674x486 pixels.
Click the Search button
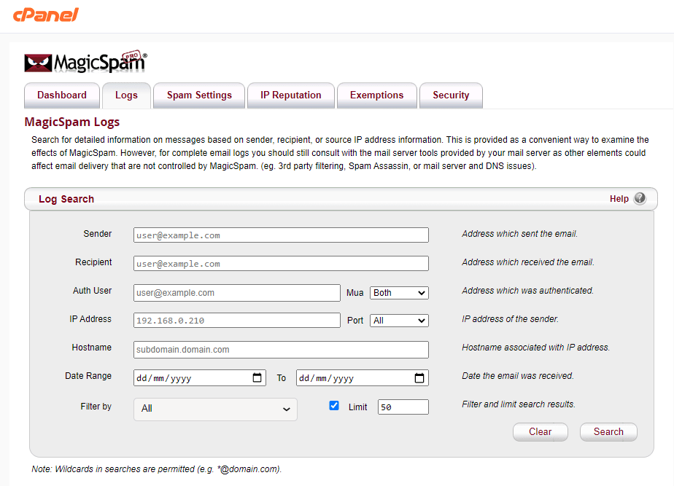608,432
